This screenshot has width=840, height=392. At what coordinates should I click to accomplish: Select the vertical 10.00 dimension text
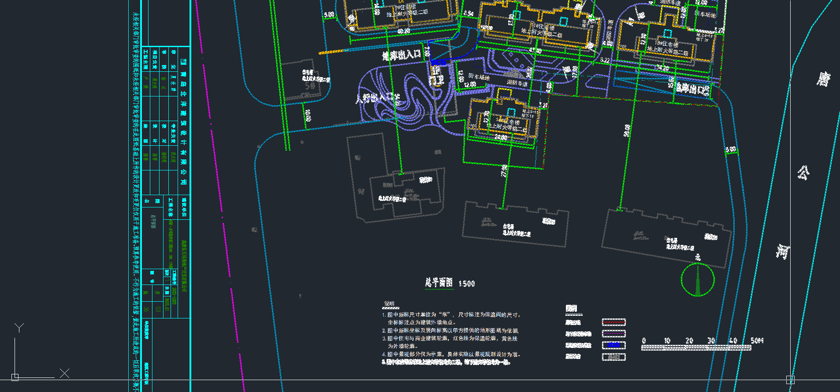click(308, 116)
